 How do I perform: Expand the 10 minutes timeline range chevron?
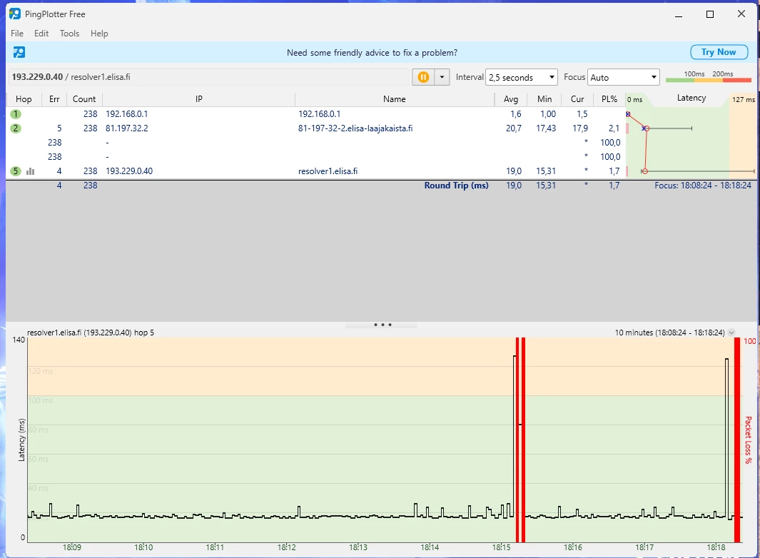[x=731, y=333]
